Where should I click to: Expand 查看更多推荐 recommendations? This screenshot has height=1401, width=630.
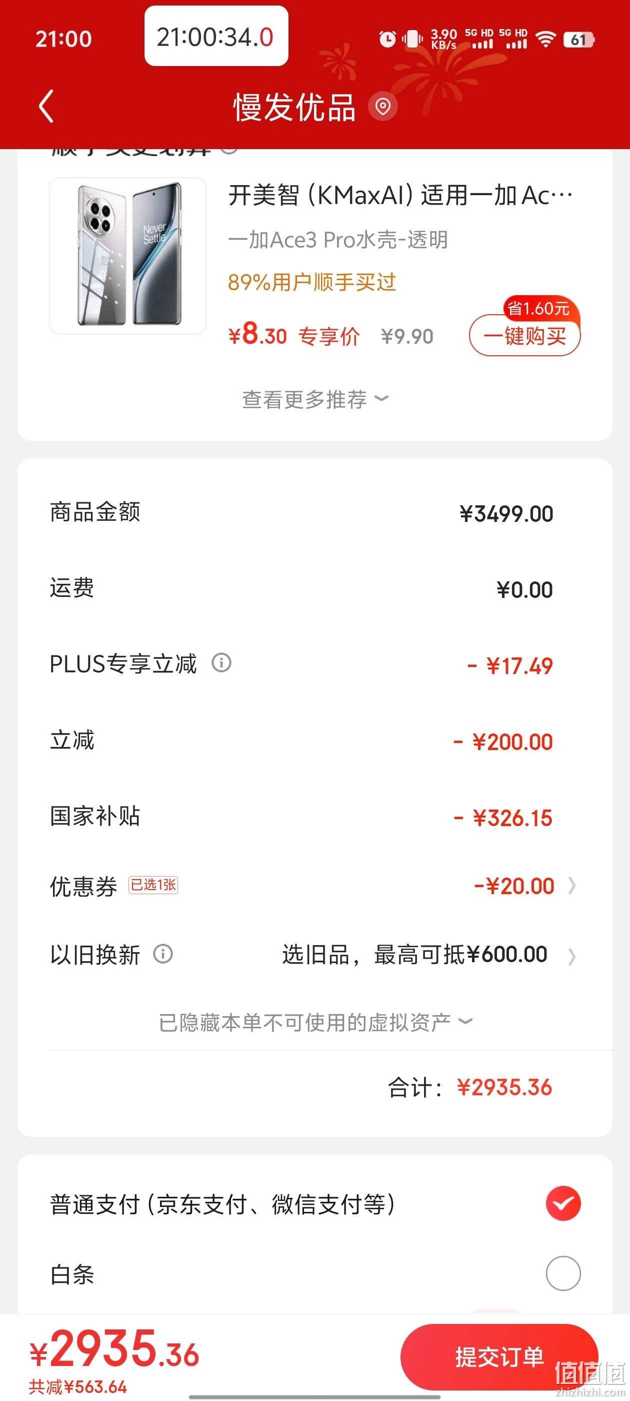(x=315, y=399)
